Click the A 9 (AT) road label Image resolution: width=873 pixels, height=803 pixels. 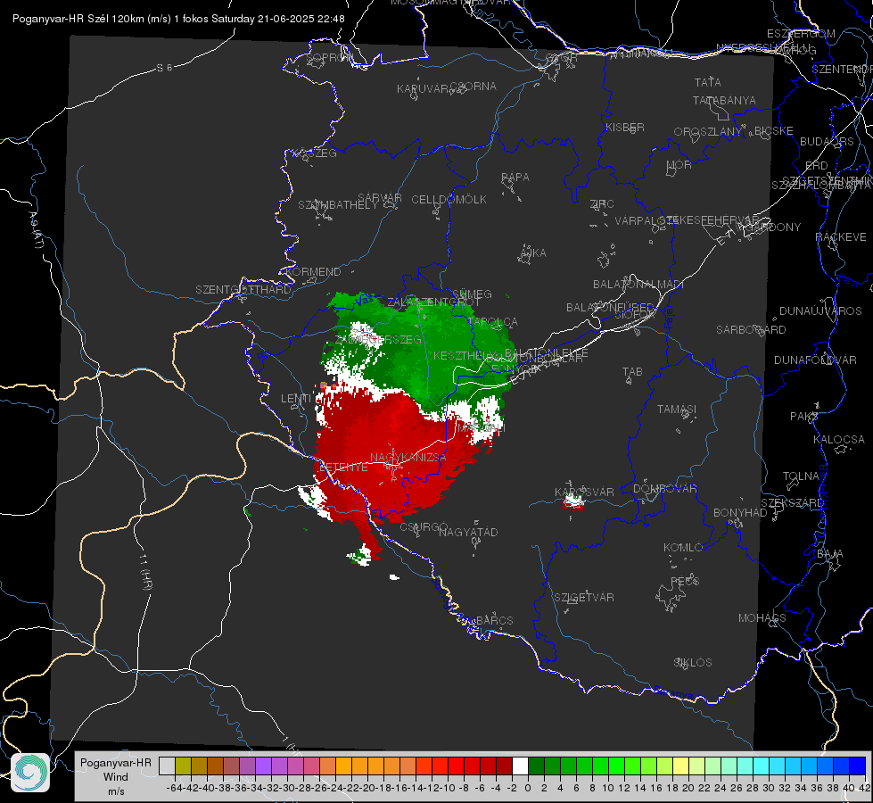(x=37, y=230)
